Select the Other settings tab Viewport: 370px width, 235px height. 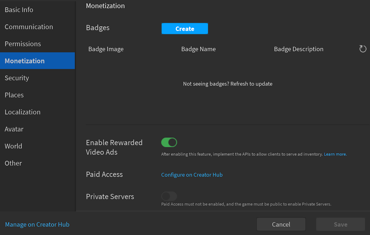(13, 163)
